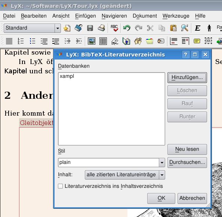Image resolution: width=222 pixels, height=217 pixels.
Task: Print the document via printer icon
Action: tap(102, 28)
